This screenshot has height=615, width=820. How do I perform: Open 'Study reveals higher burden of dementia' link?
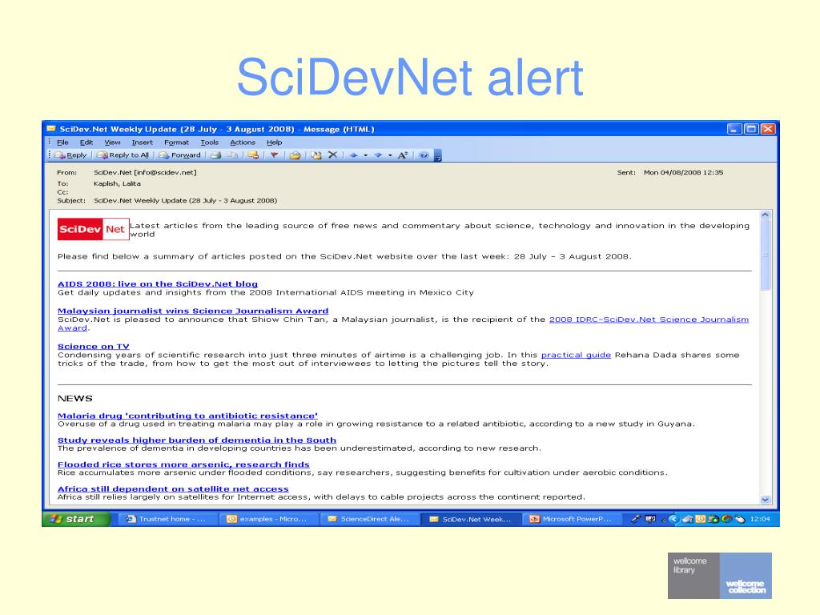click(197, 440)
